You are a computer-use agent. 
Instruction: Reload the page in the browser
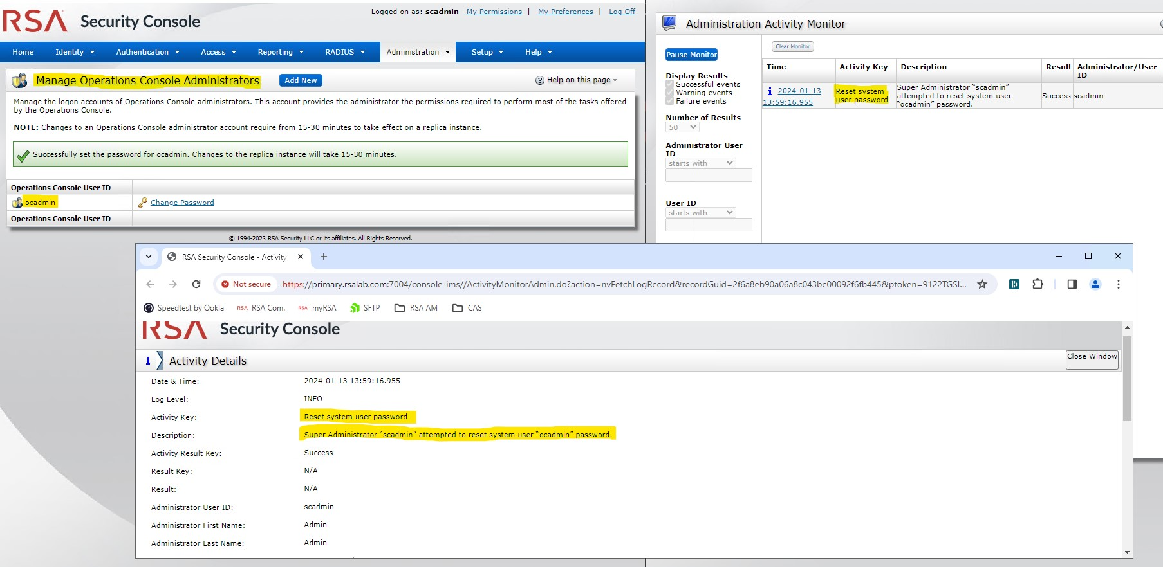click(196, 284)
